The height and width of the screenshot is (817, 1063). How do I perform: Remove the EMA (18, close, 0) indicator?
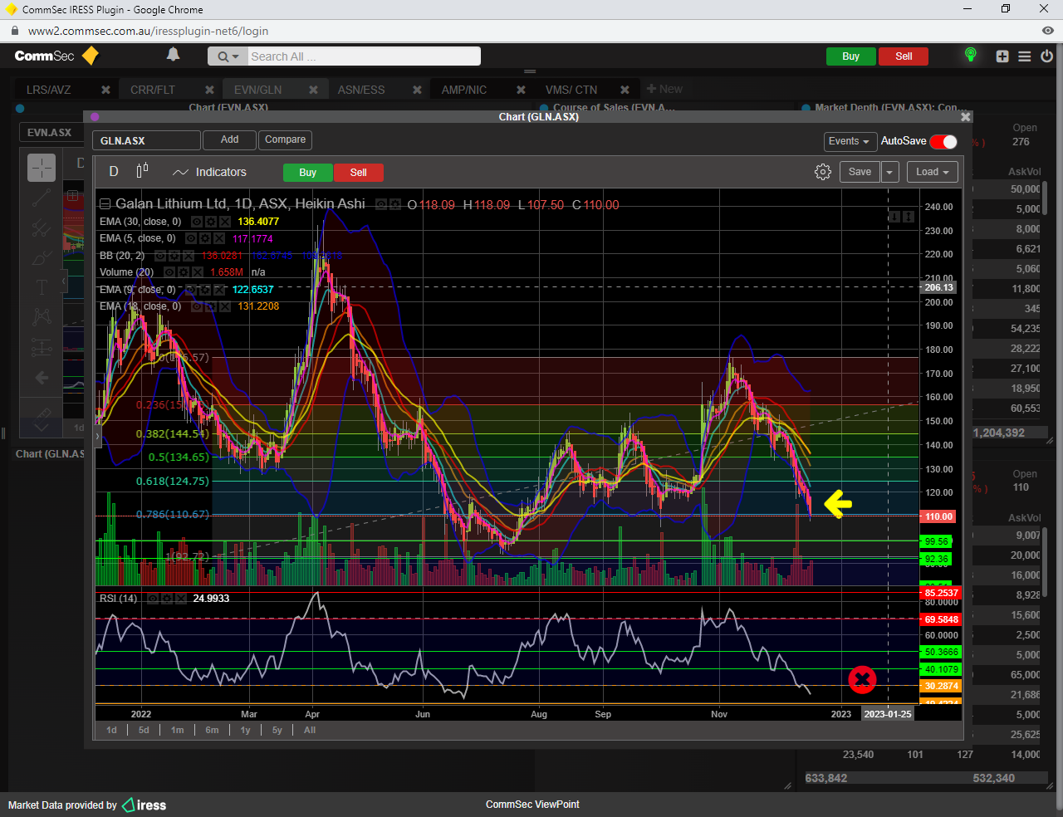[224, 306]
